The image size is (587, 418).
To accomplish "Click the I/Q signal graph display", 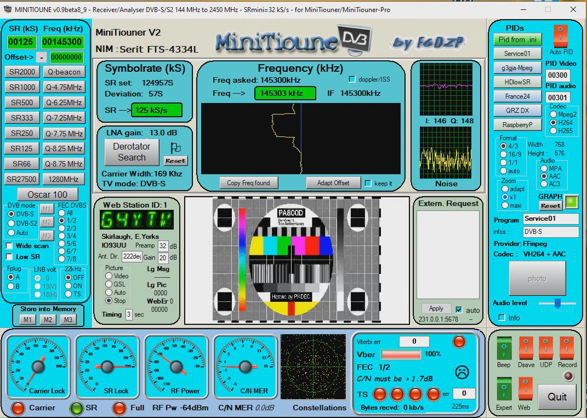I will tap(446, 89).
